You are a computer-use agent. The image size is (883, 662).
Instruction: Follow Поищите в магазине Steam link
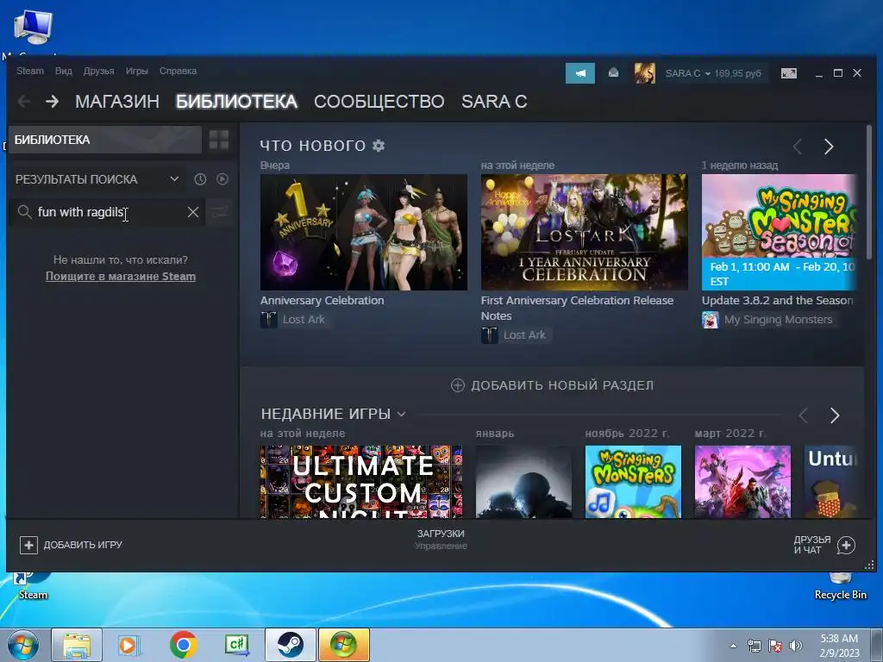121,277
